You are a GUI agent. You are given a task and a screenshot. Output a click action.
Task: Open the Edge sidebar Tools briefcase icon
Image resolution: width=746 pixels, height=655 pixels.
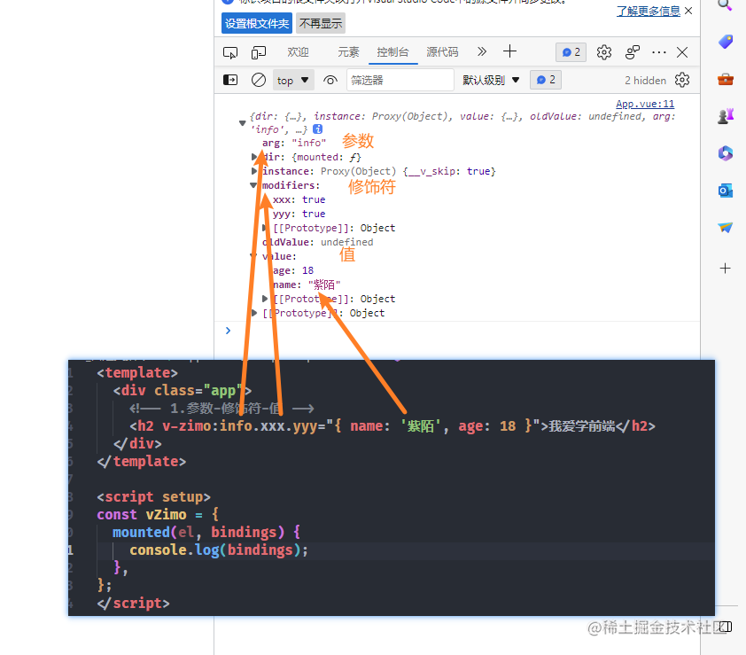pos(726,79)
